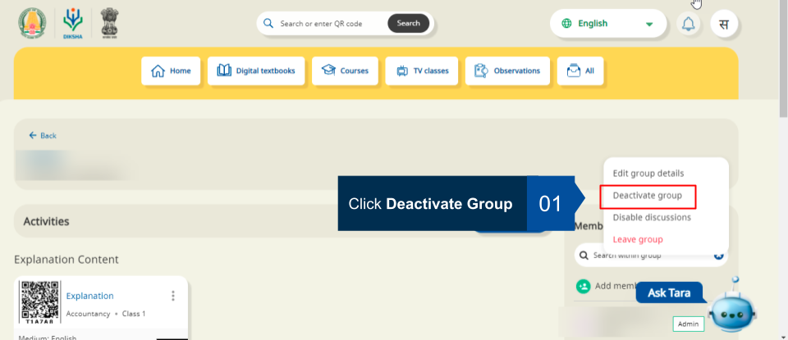
Task: Open the notifications bell
Action: click(688, 24)
